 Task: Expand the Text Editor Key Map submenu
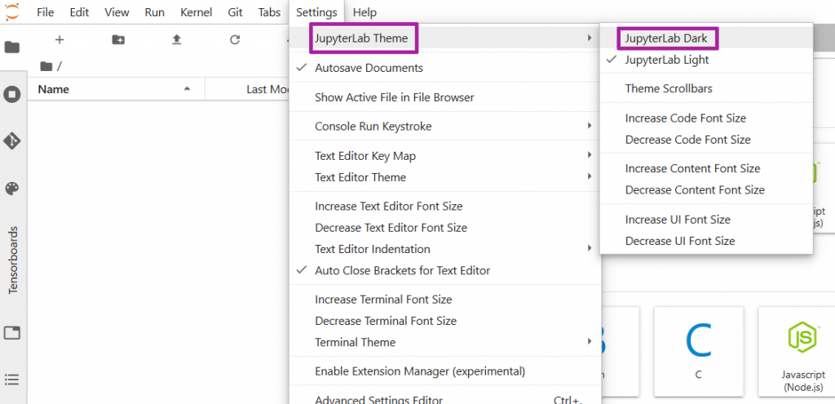click(x=445, y=156)
